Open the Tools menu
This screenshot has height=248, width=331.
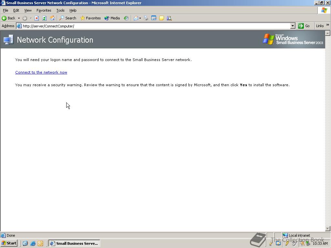(60, 10)
